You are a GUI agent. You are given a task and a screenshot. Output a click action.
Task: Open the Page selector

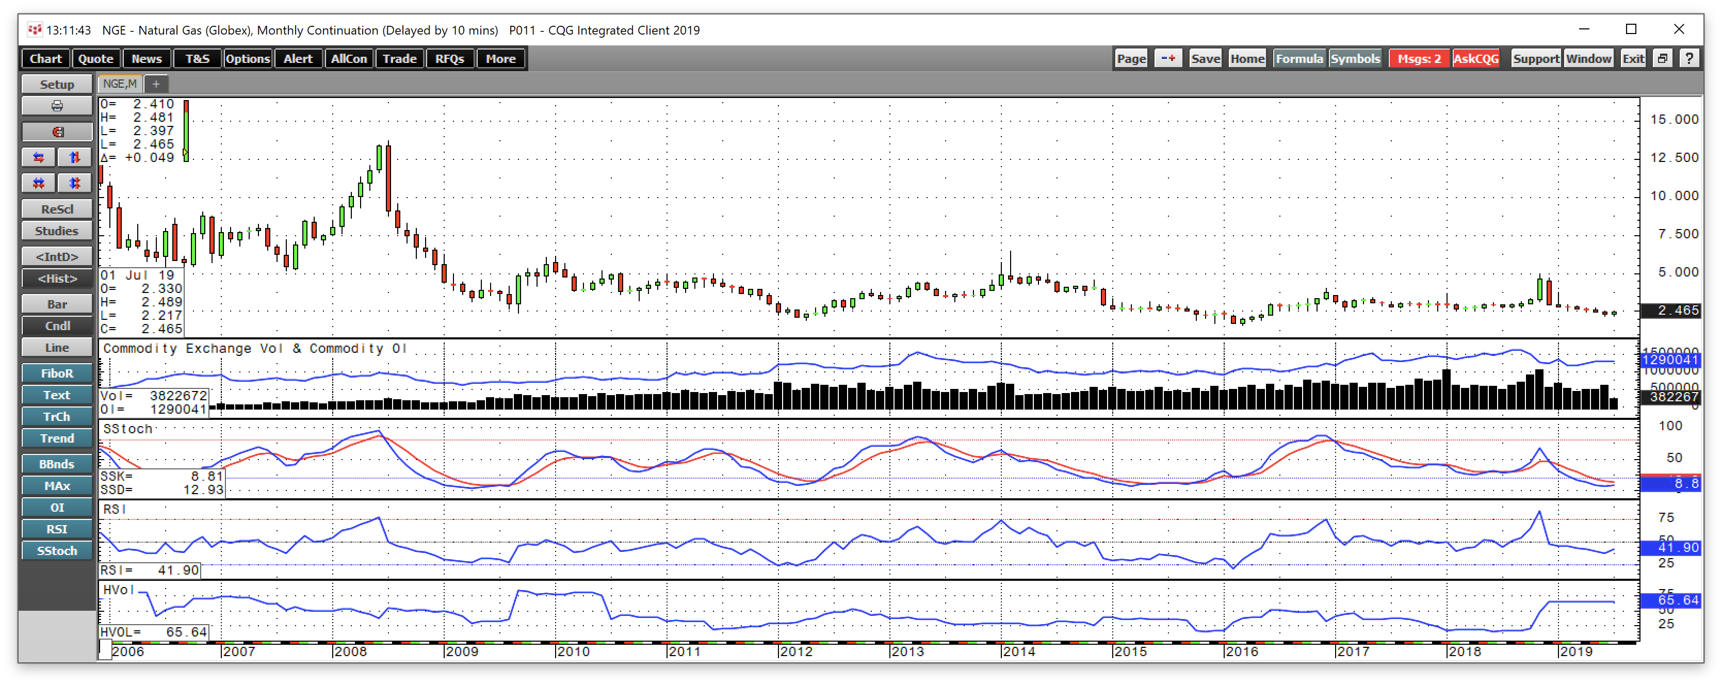[1130, 58]
